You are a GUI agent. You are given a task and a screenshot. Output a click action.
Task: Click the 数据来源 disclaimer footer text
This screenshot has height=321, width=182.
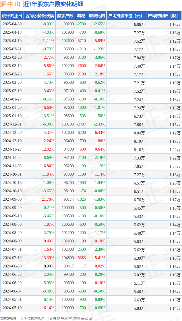click(46, 318)
